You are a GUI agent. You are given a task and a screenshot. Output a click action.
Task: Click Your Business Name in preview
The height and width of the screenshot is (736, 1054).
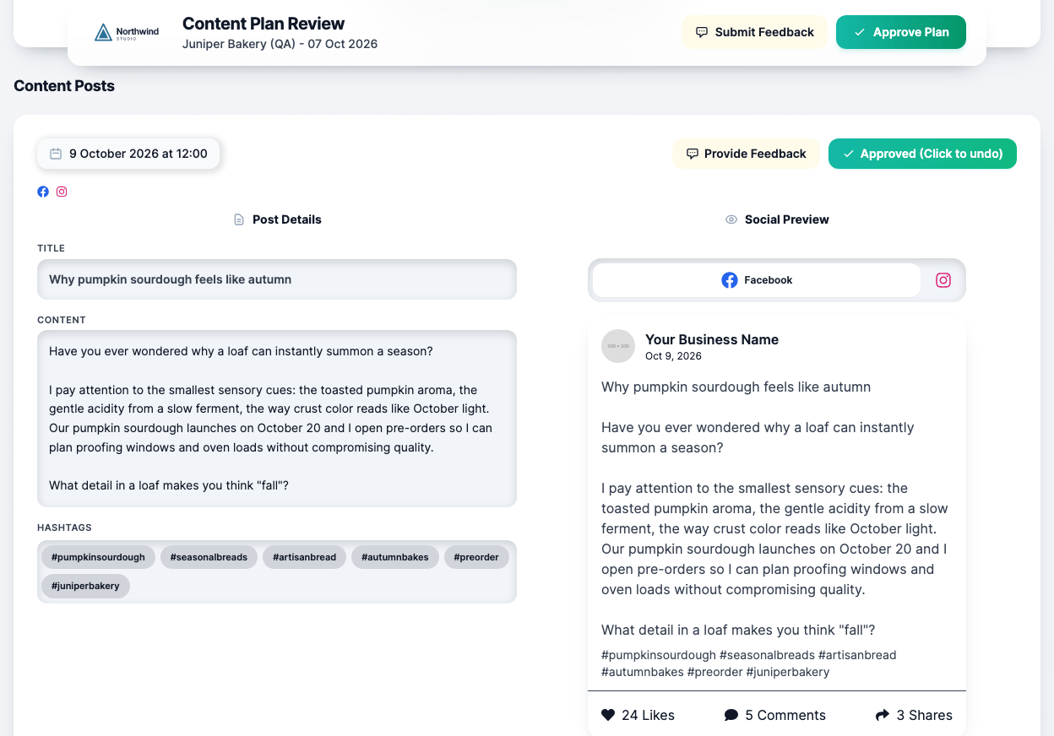(x=712, y=339)
